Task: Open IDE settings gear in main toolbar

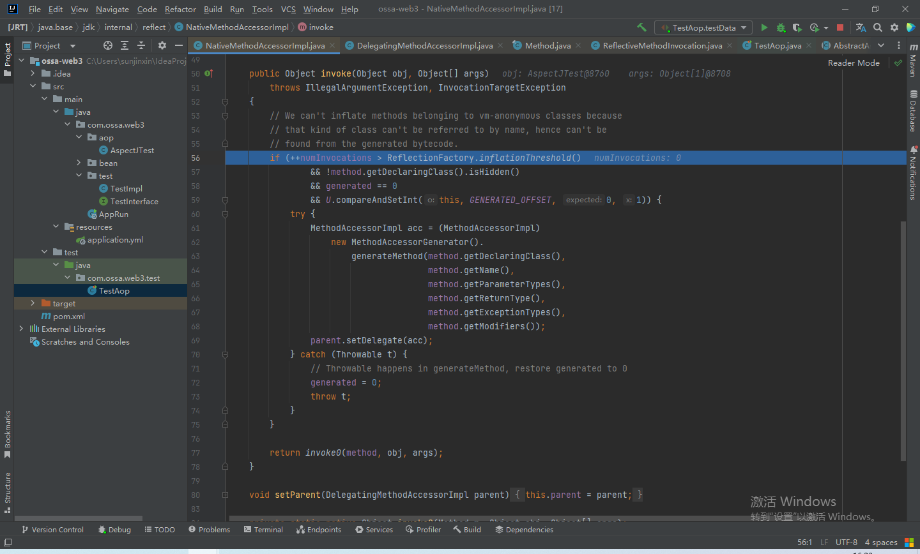Action: [x=894, y=27]
